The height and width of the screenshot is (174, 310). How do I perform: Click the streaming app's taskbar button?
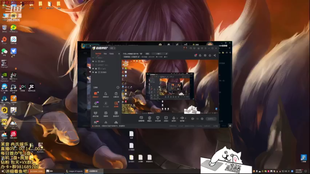(x=94, y=171)
